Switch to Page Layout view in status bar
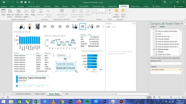This screenshot has height=104, width=186. point(154,97)
